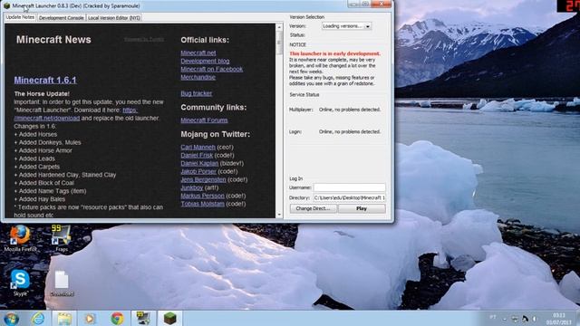Image resolution: width=580 pixels, height=326 pixels.
Task: Open the Skype desktop shortcut
Action: [x=20, y=283]
